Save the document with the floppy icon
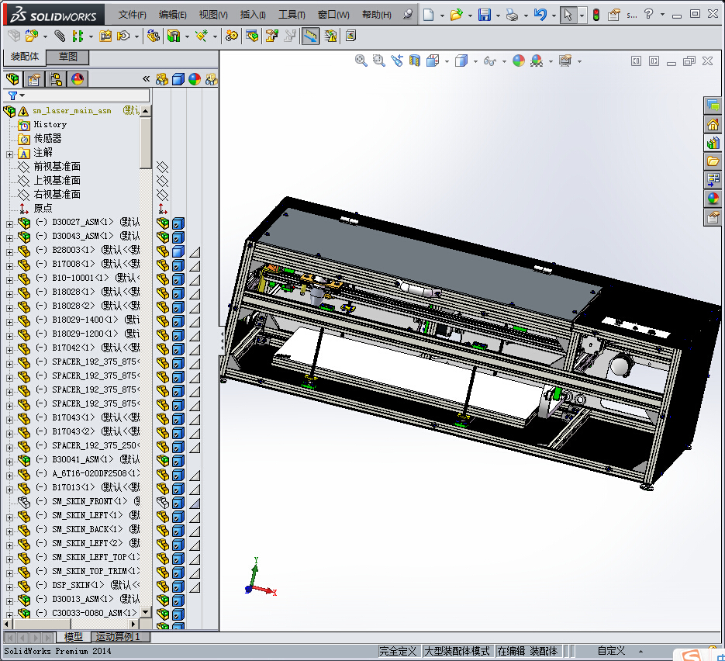This screenshot has height=661, width=725. point(484,15)
